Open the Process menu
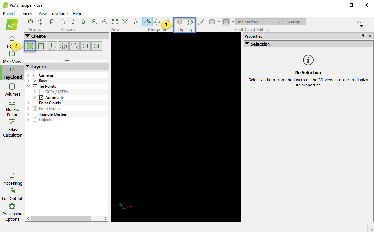374x232 pixels. point(27,14)
